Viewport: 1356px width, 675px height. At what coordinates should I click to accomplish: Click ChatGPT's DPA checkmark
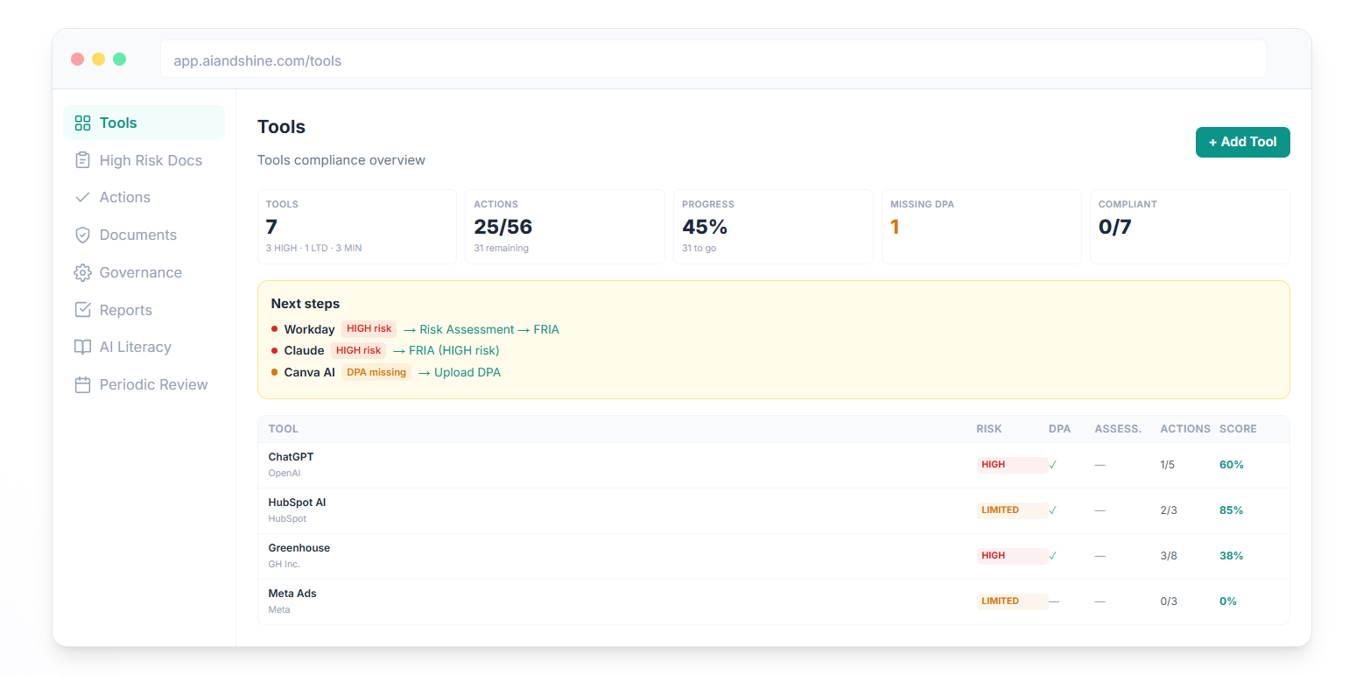(x=1053, y=465)
